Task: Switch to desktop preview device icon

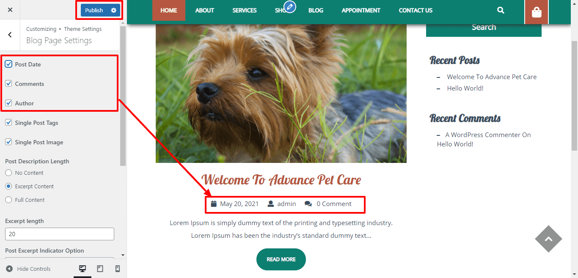Action: click(x=83, y=269)
